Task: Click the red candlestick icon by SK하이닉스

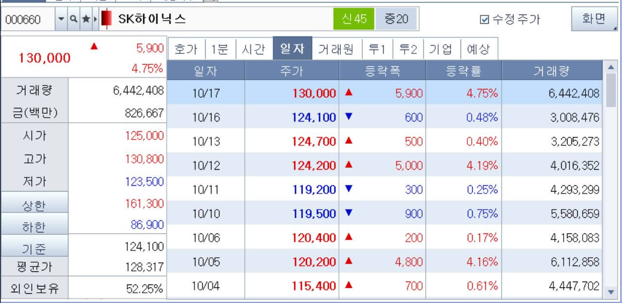Action: pos(107,19)
